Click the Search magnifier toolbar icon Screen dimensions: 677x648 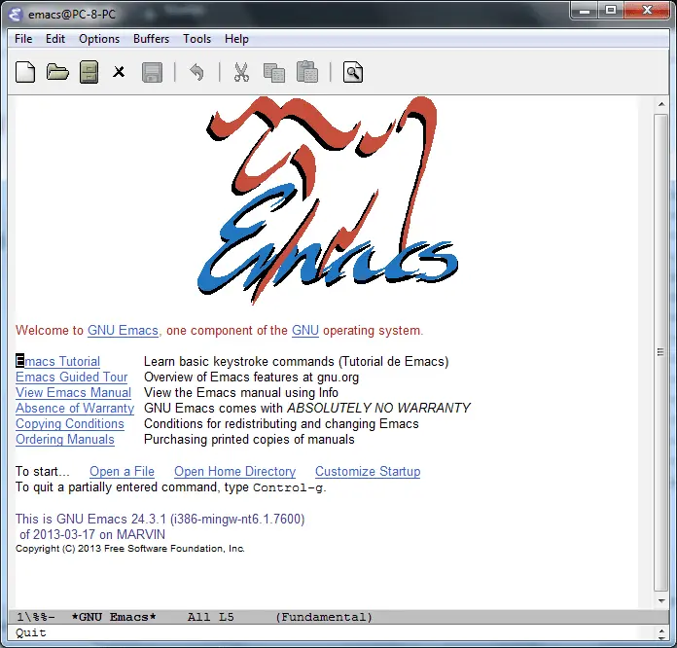pos(353,72)
